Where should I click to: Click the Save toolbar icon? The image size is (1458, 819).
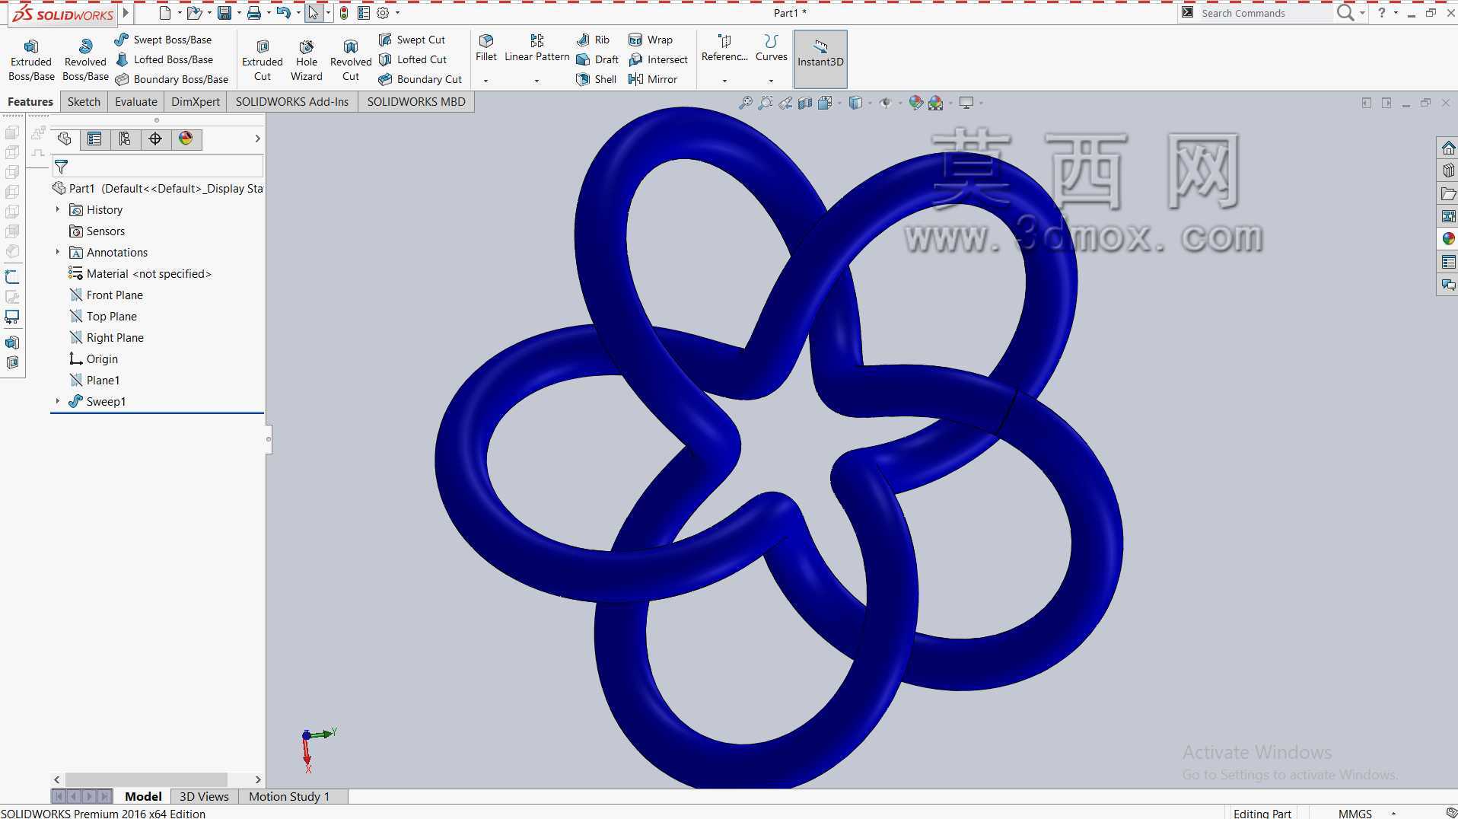224,13
